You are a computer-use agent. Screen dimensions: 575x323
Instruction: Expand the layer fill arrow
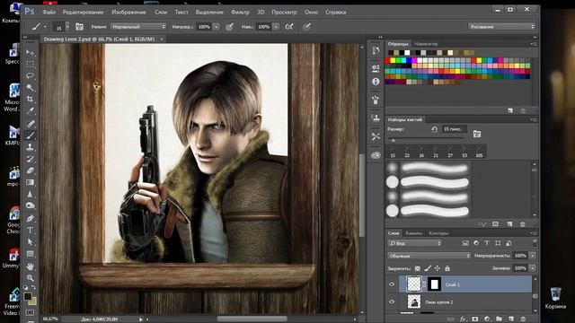[533, 268]
